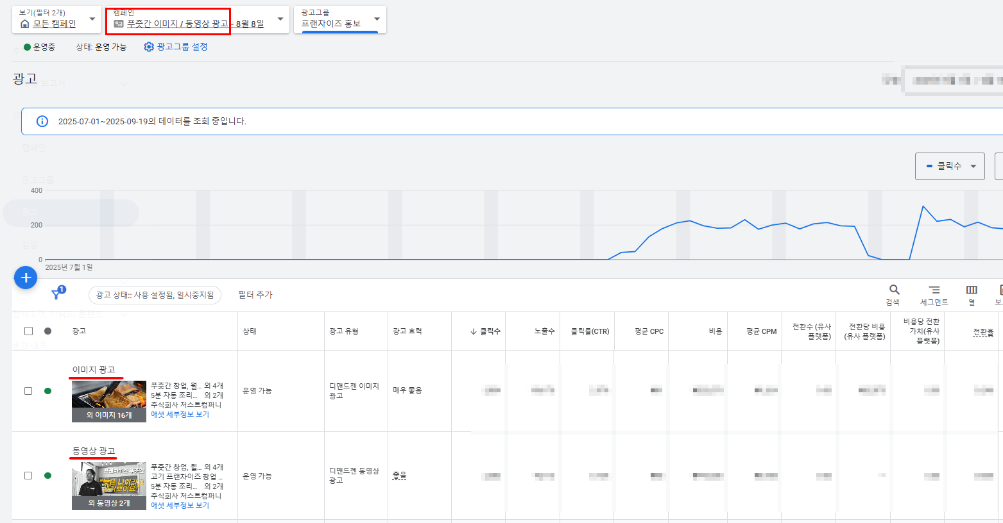Open the 검색 magnifier search icon
1003x523 pixels.
[894, 290]
